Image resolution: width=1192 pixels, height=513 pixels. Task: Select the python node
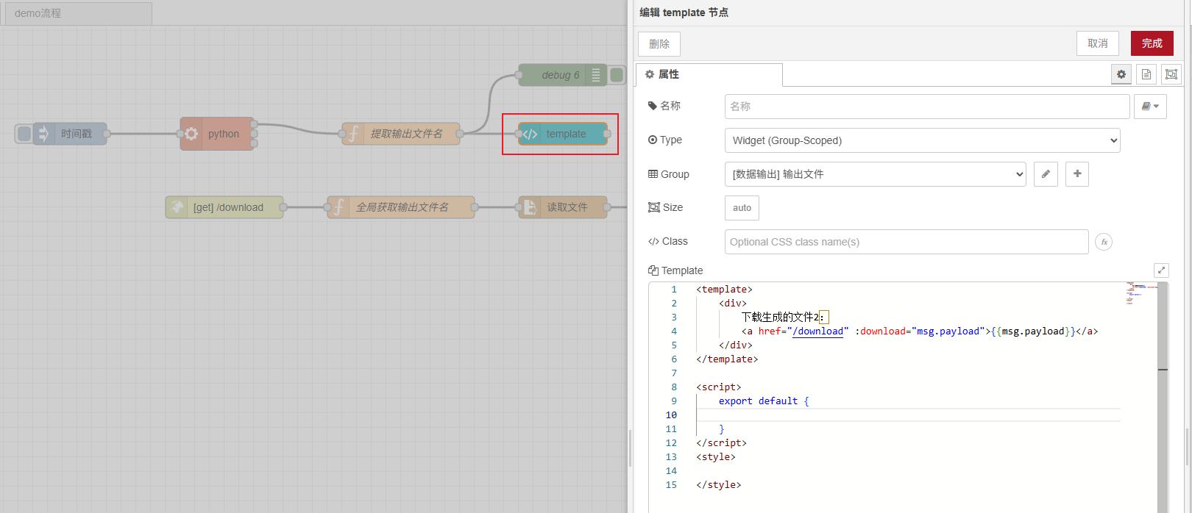217,134
